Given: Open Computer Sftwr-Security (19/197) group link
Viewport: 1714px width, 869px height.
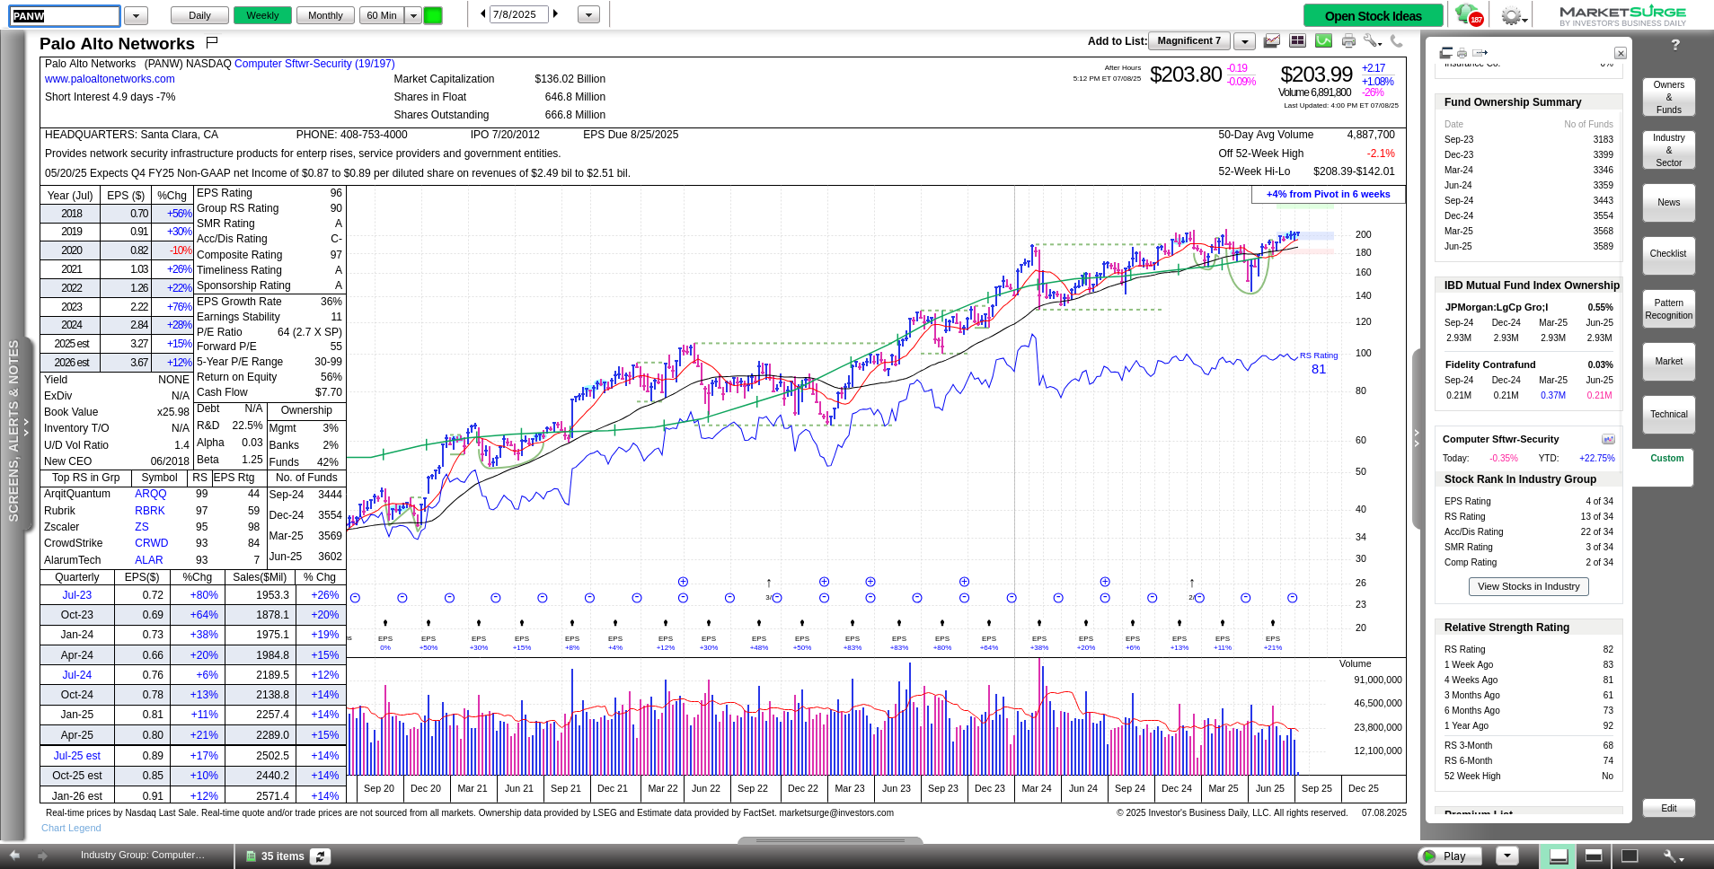Looking at the screenshot, I should tap(314, 64).
